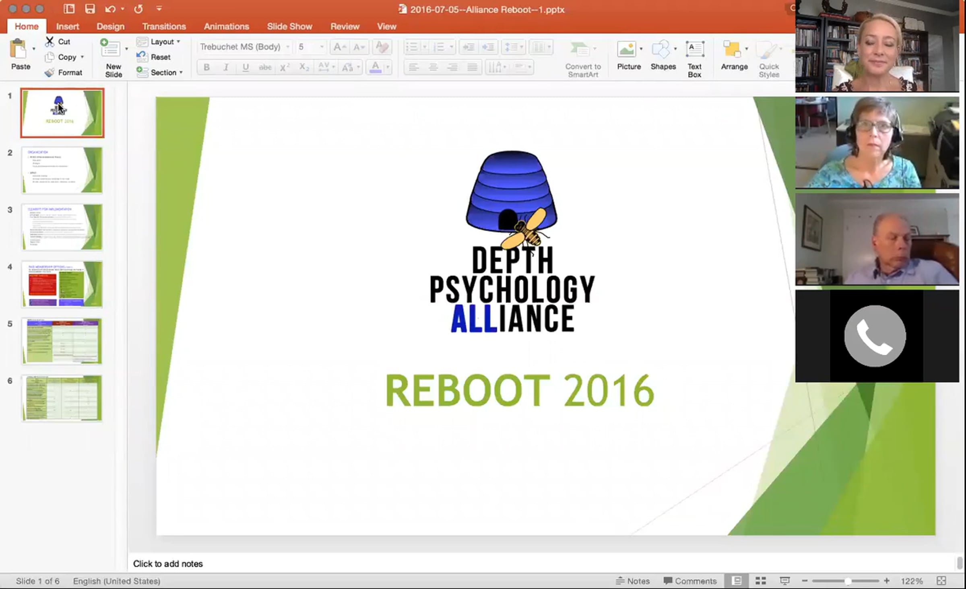Click the Redo circular arrow icon
This screenshot has width=966, height=589.
click(138, 9)
